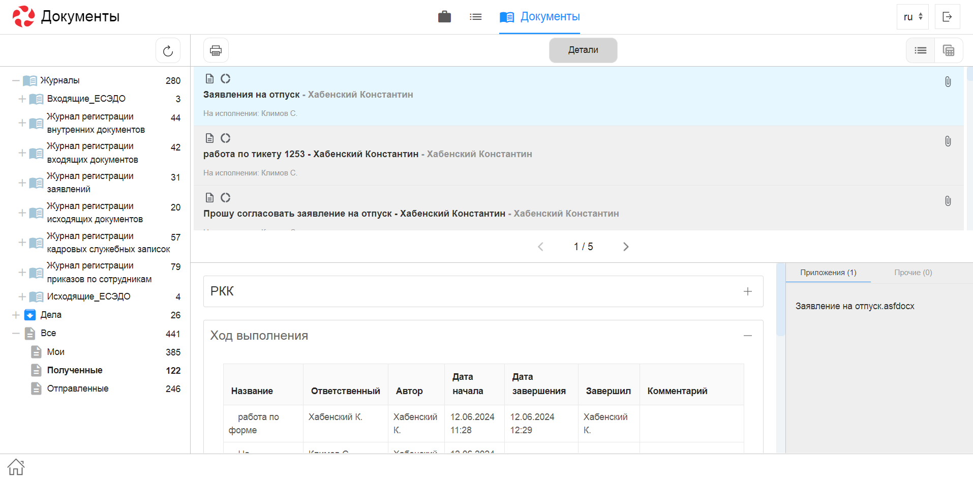This screenshot has height=478, width=973.
Task: Go to previous page of documents
Action: (540, 247)
